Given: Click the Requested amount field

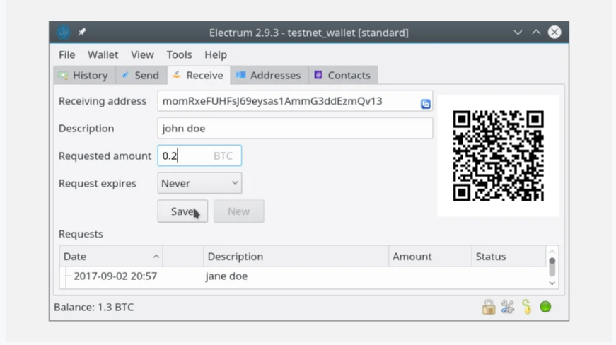Looking at the screenshot, I should [199, 156].
